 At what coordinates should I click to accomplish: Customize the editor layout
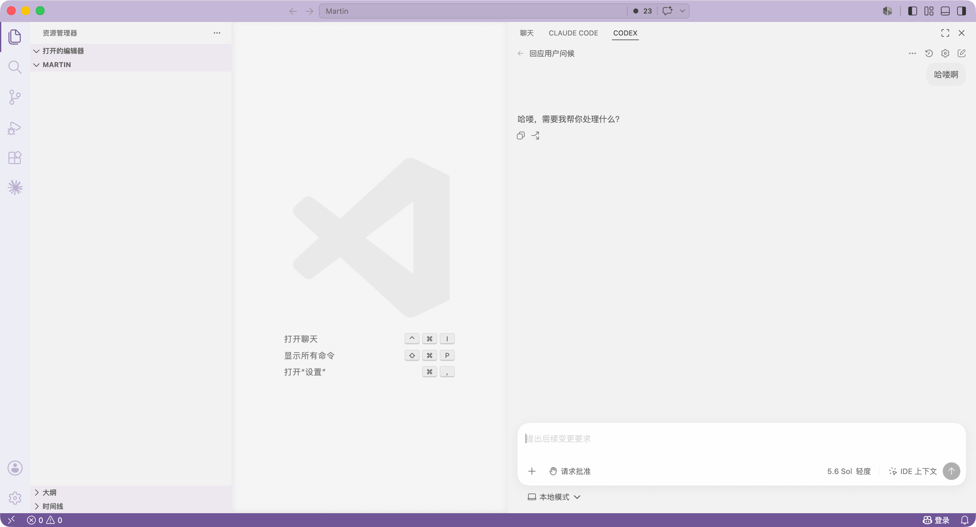click(x=929, y=11)
